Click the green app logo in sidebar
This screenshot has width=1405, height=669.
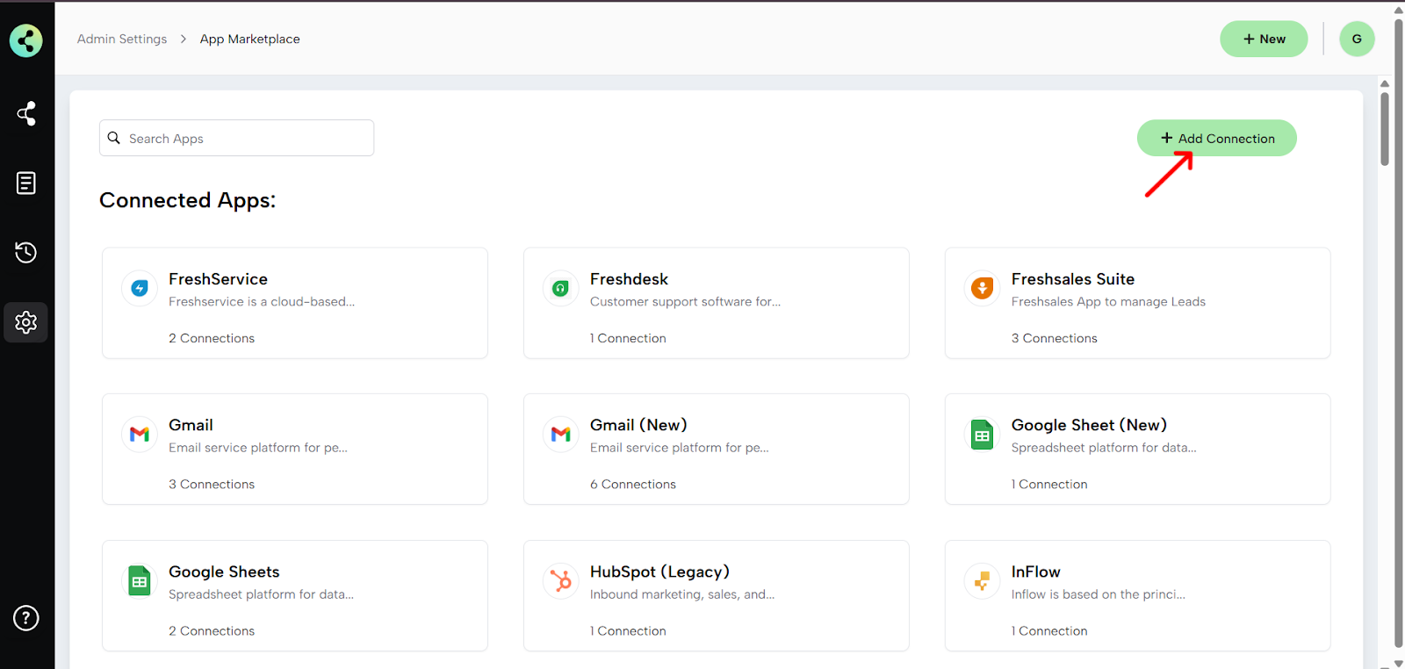click(x=26, y=40)
